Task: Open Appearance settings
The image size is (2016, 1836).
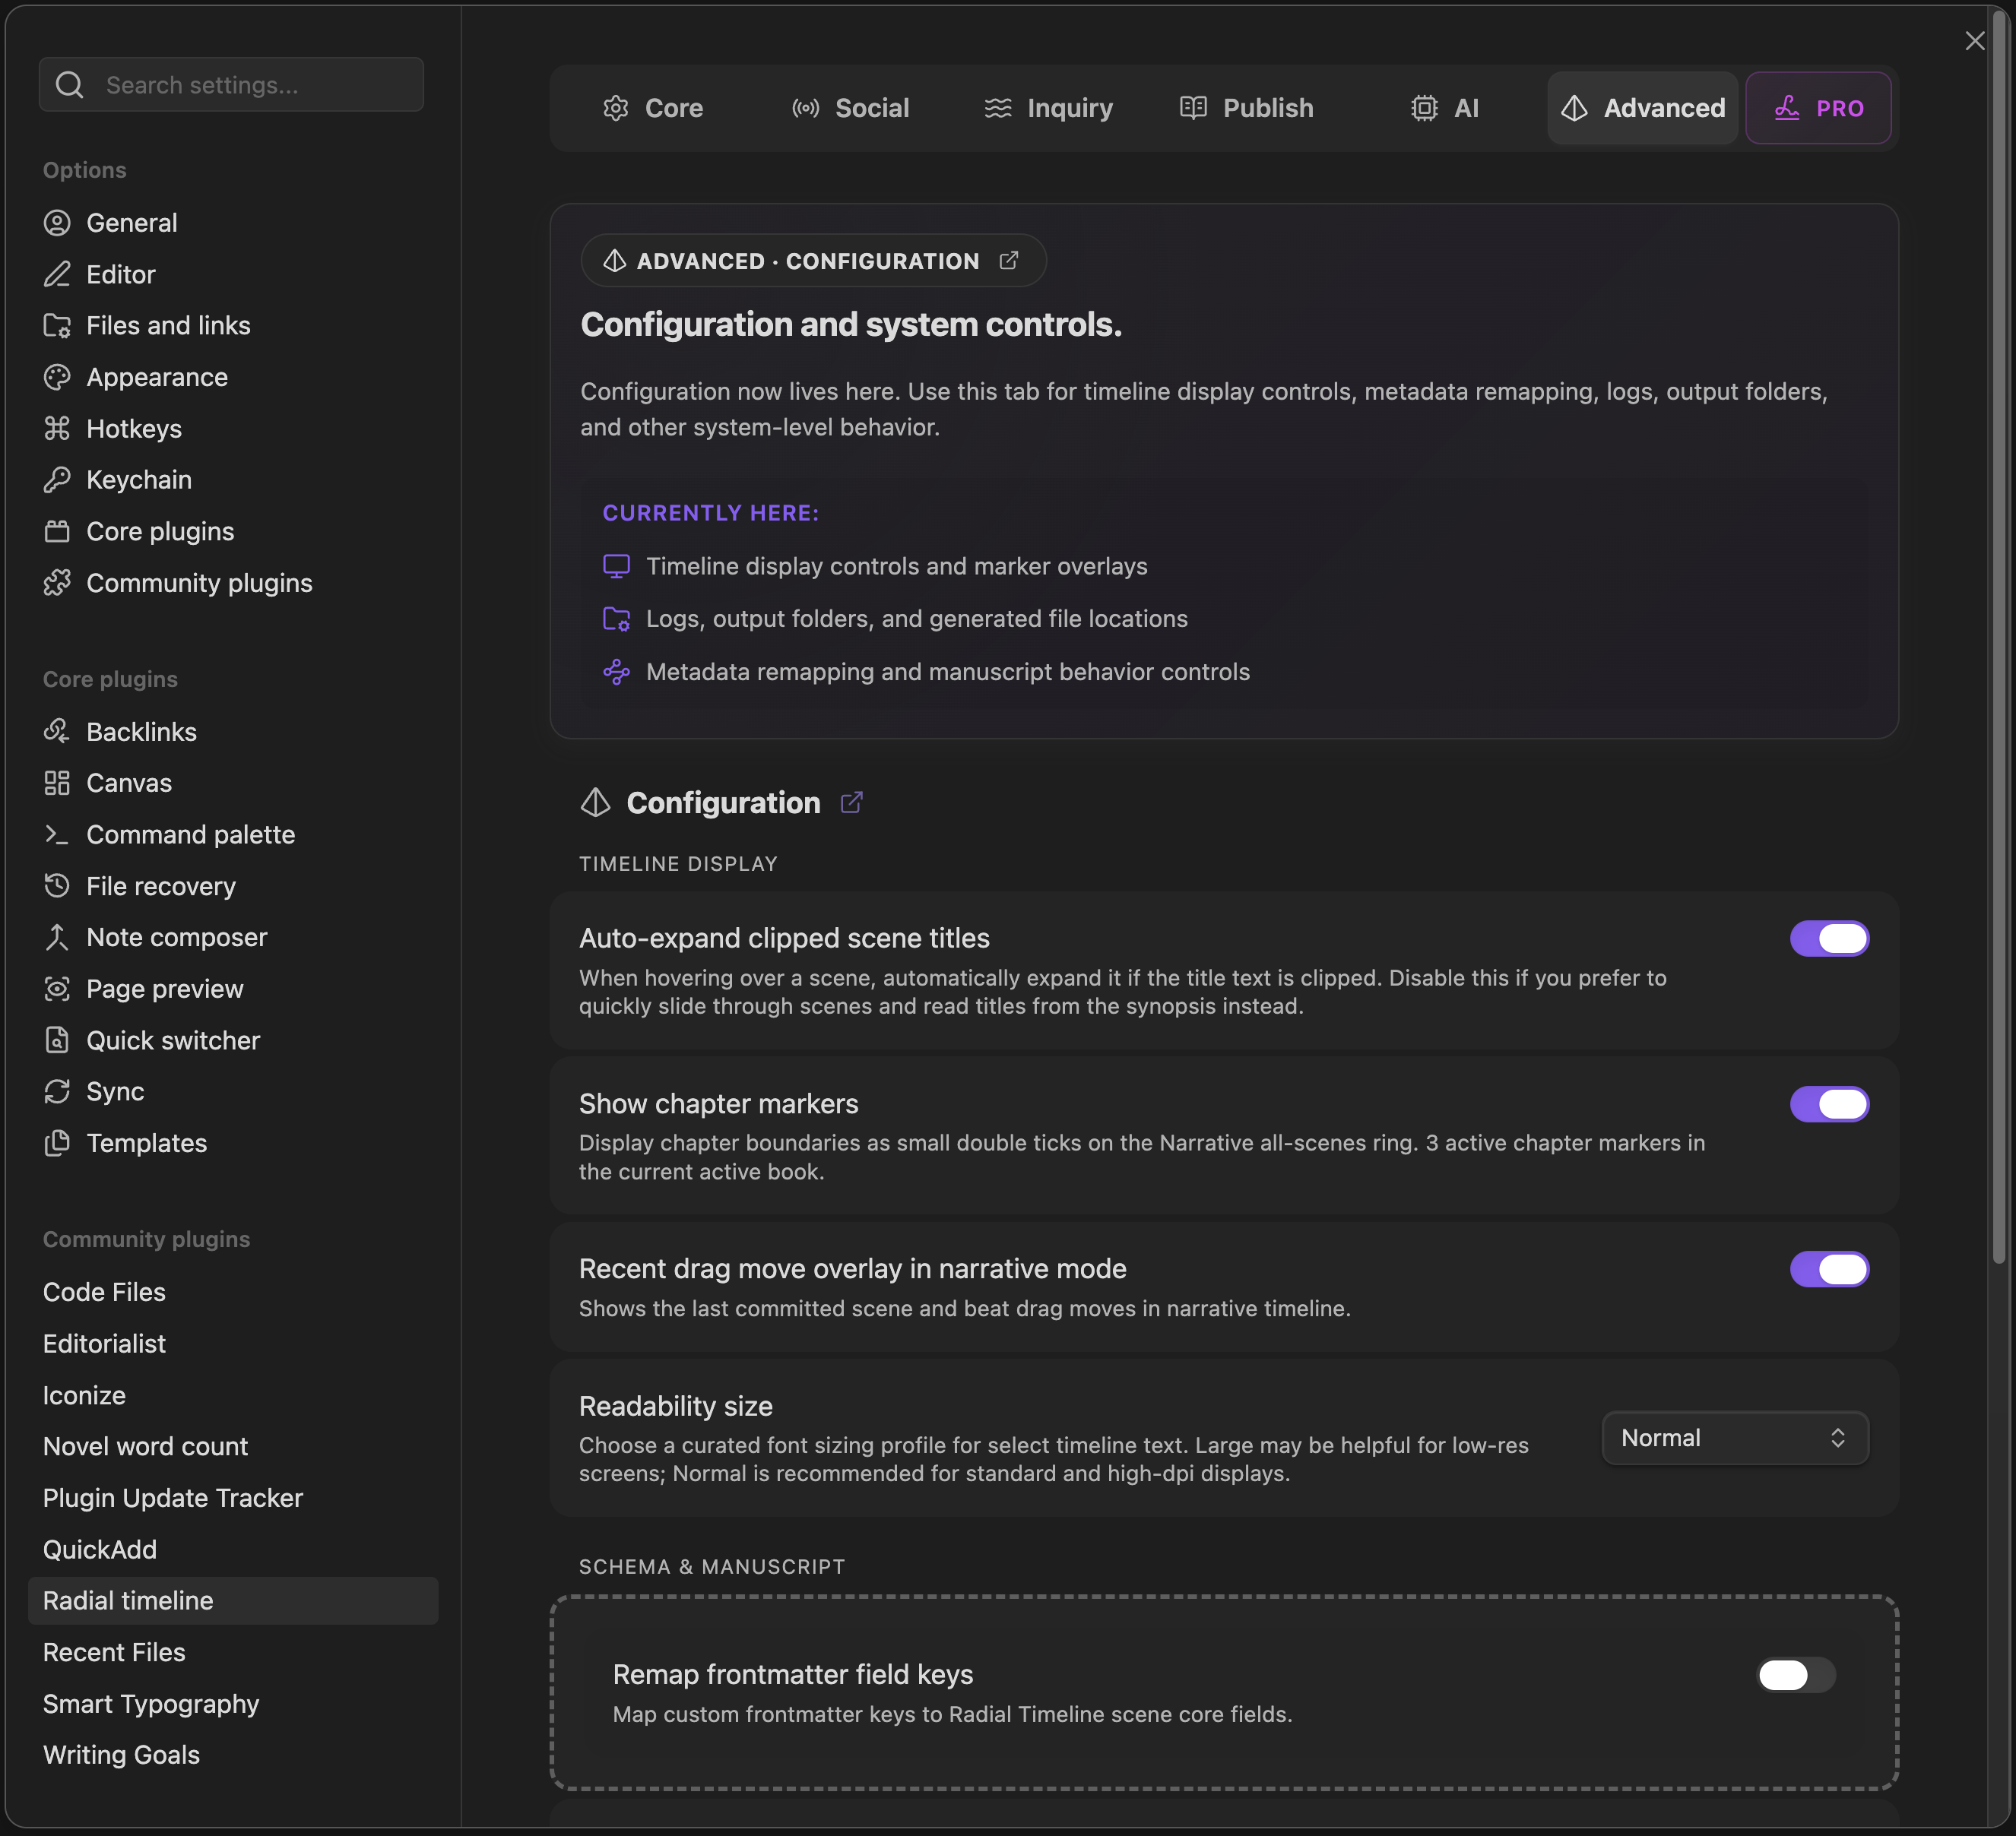Action: [x=233, y=377]
